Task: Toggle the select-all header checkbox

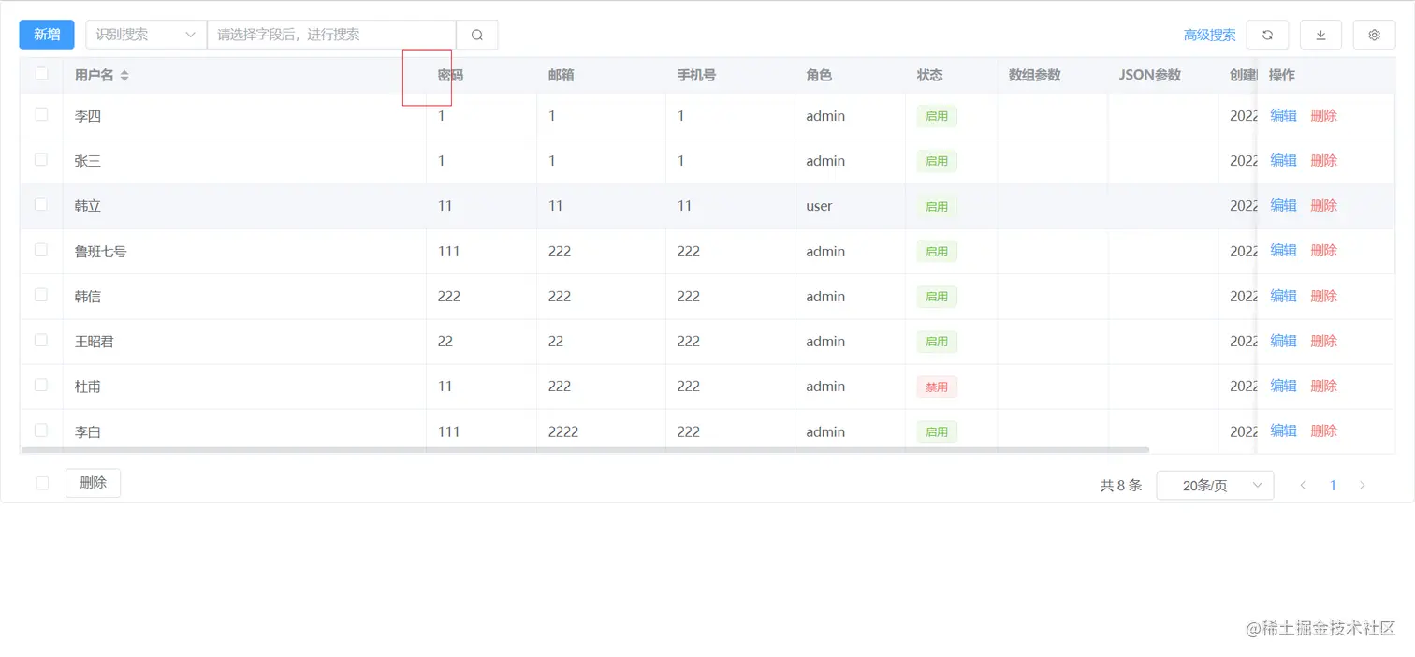Action: [41, 73]
